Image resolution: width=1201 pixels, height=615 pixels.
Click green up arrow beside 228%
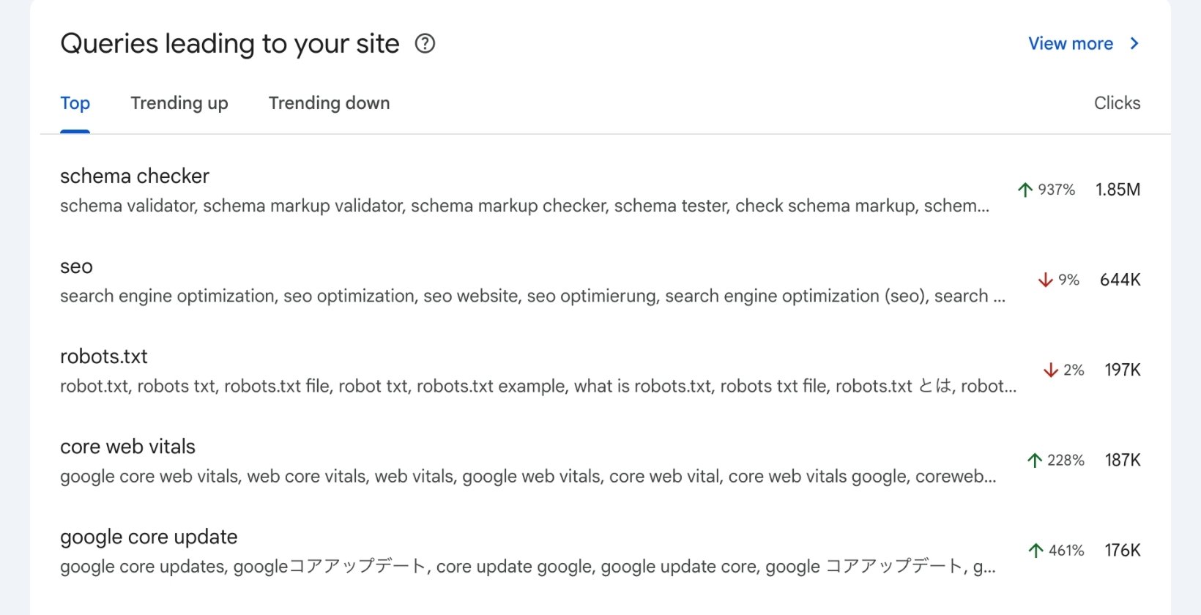pyautogui.click(x=1035, y=460)
